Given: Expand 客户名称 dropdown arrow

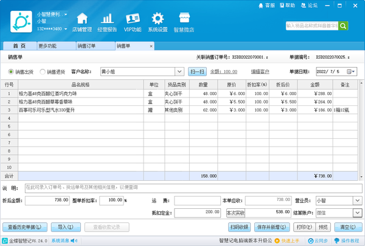Looking at the screenshot, I should point(179,71).
